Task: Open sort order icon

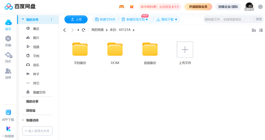Action: (254, 30)
